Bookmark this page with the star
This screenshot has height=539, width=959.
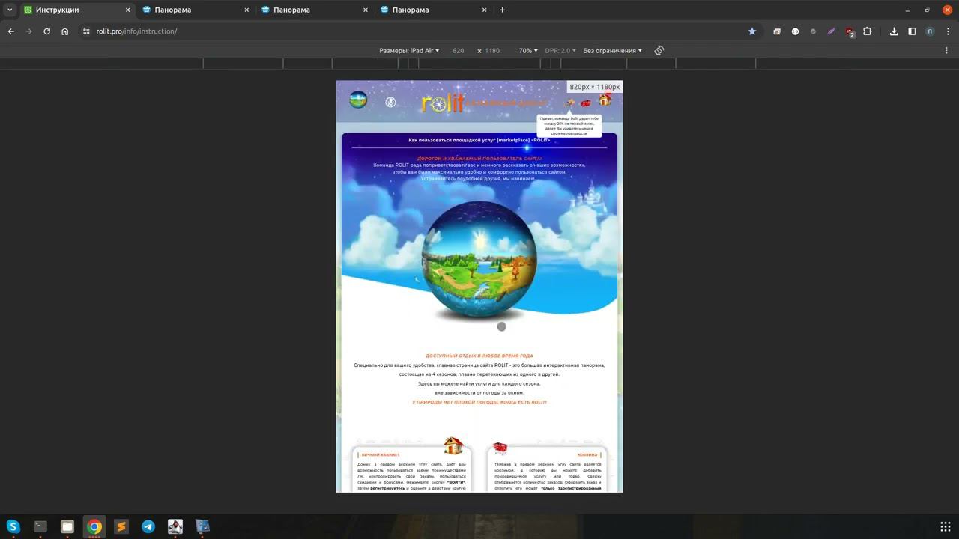coord(752,31)
